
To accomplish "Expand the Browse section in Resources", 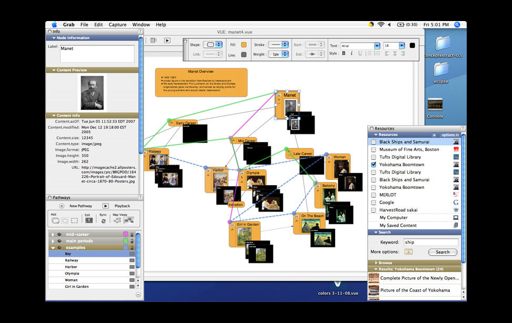I will click(376, 263).
